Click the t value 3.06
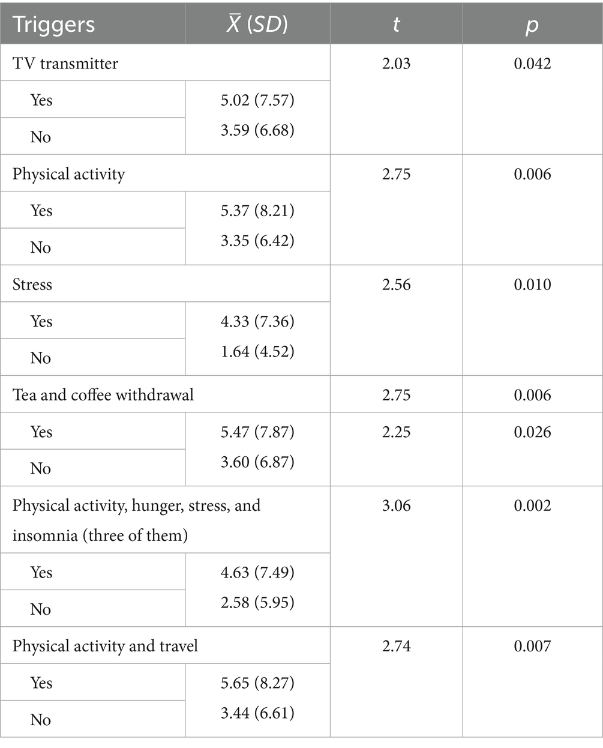This screenshot has width=603, height=748. [x=396, y=505]
